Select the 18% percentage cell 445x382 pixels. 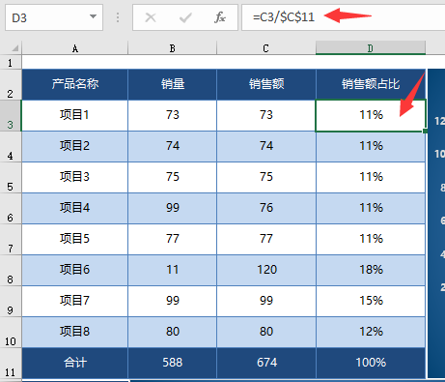(x=371, y=270)
